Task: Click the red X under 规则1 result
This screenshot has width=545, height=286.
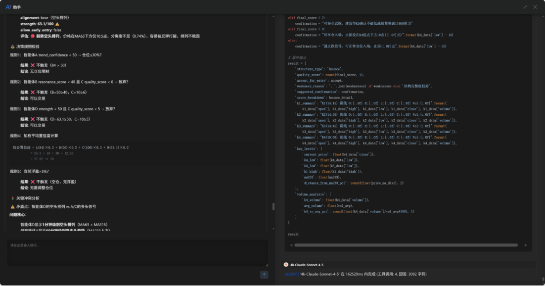Action: [x=33, y=65]
